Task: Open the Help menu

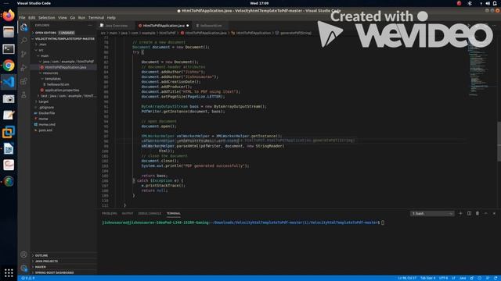Action: point(111,18)
